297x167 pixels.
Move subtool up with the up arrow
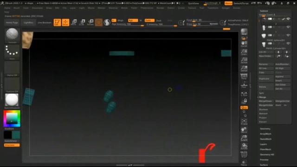(x=278, y=52)
